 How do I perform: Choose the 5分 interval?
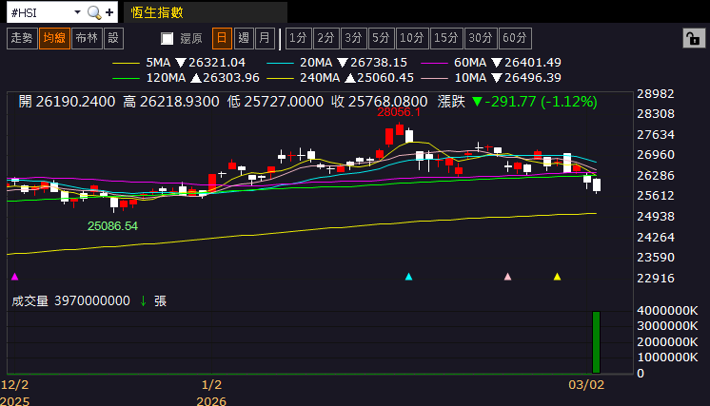[381, 38]
